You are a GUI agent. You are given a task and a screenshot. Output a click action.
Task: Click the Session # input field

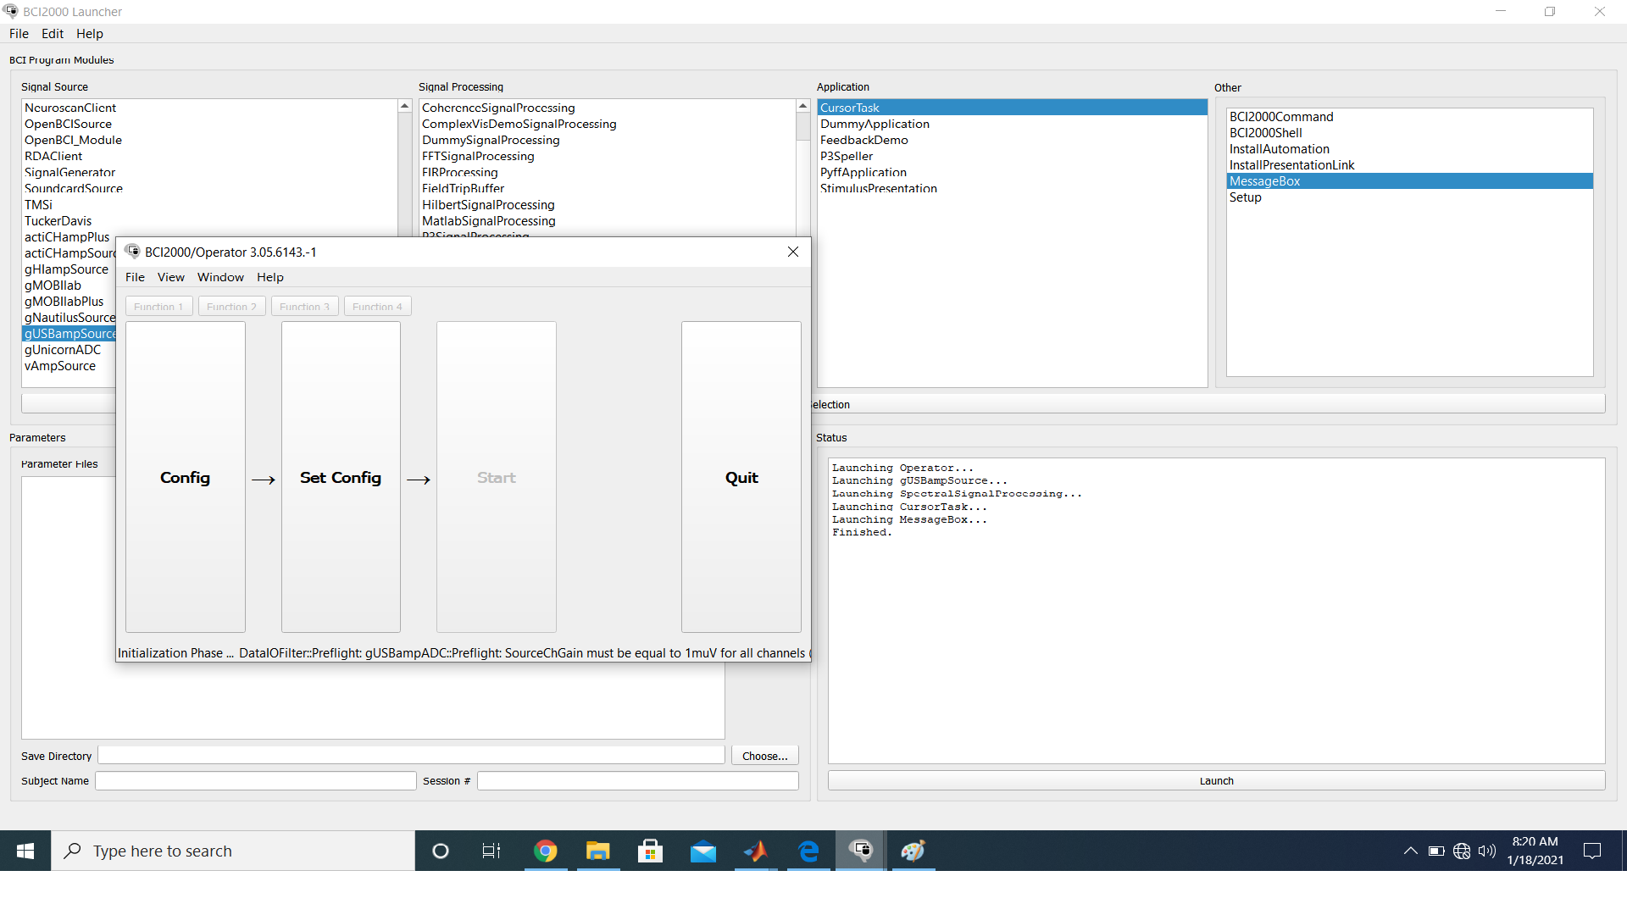click(x=638, y=780)
